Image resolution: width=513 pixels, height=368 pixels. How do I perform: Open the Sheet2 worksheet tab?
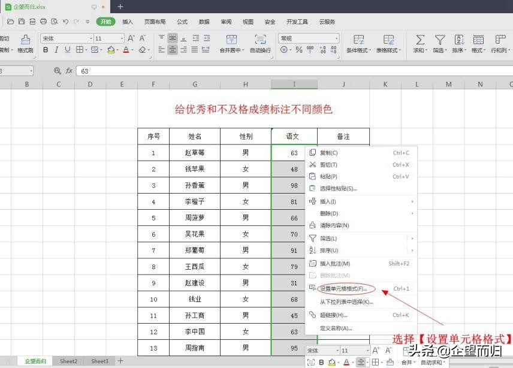pos(69,361)
